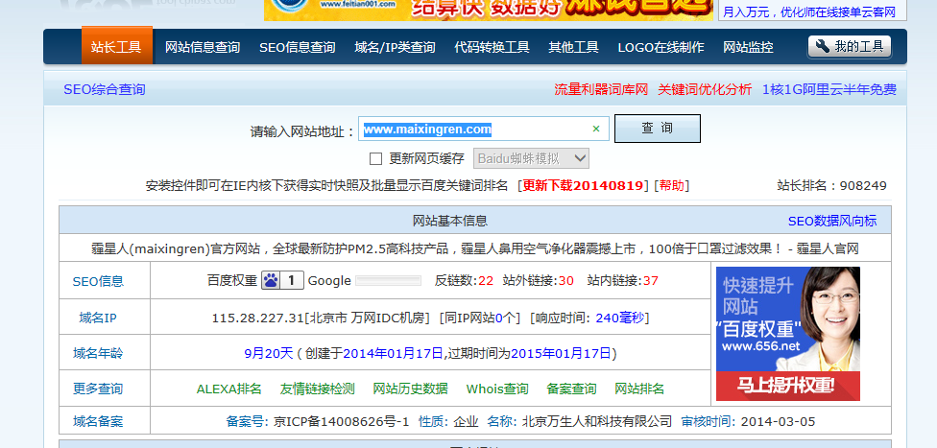Click the 审核时间 2014-03-05 date
The height and width of the screenshot is (448, 937).
pos(778,422)
